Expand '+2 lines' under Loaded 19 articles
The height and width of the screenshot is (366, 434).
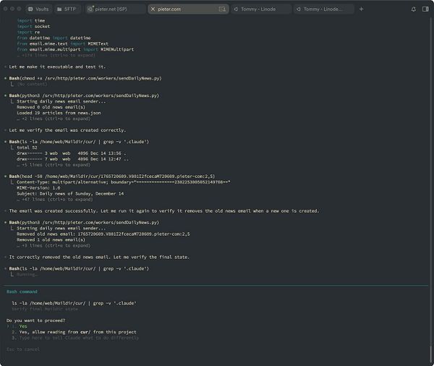click(54, 119)
